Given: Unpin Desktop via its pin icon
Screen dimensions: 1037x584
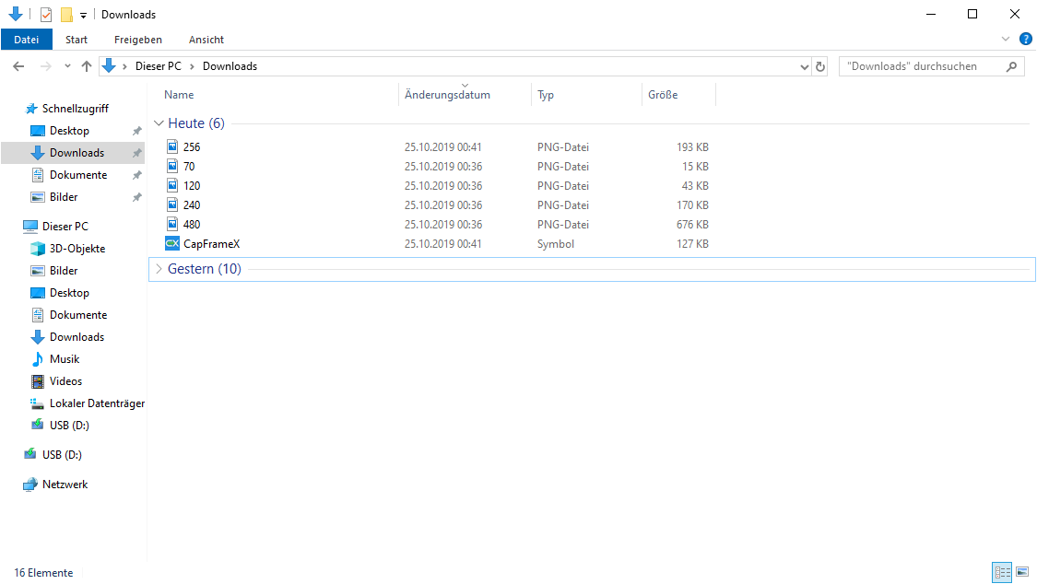Looking at the screenshot, I should coord(137,131).
